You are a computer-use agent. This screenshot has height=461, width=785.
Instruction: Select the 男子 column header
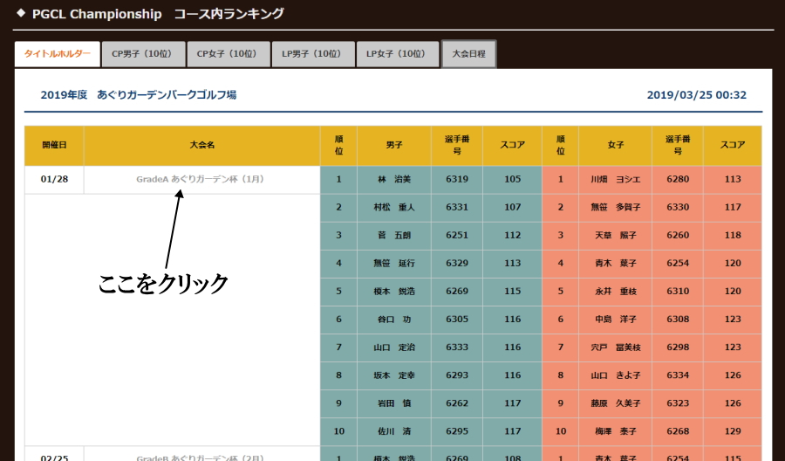[393, 145]
